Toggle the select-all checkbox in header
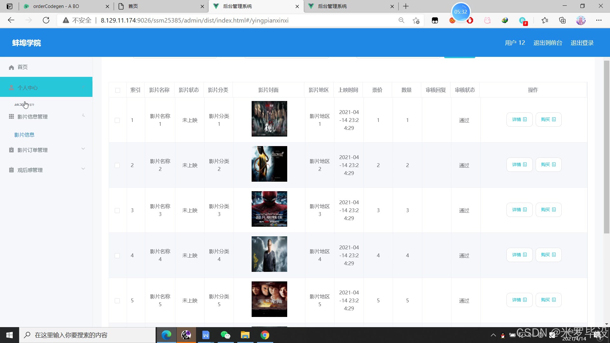610x343 pixels. click(118, 90)
